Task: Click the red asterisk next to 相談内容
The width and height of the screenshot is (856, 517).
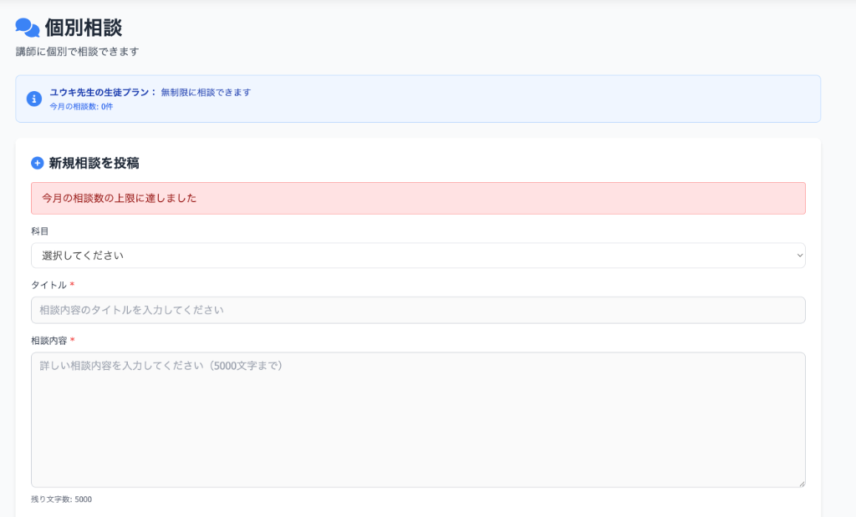Action: (x=73, y=341)
